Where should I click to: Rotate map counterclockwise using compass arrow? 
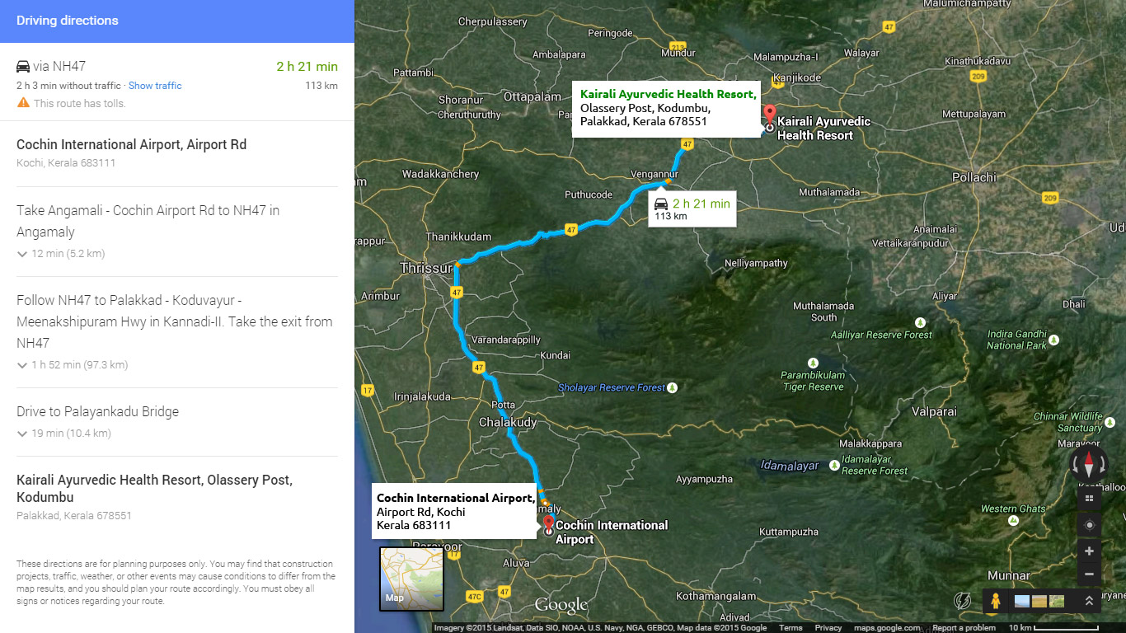pos(1074,466)
